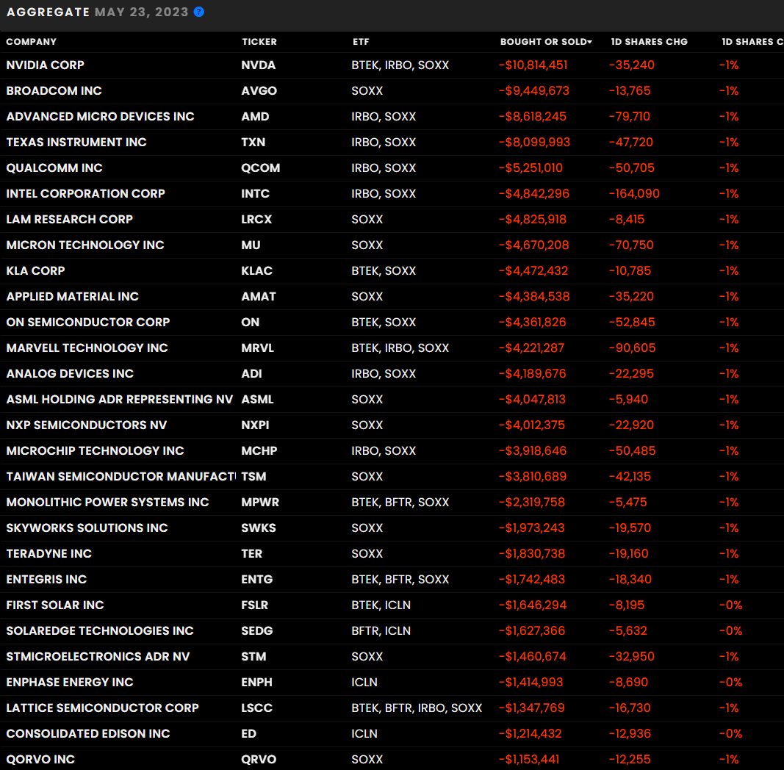Click the AGGREGATE heading title
The width and height of the screenshot is (784, 770).
tap(48, 12)
